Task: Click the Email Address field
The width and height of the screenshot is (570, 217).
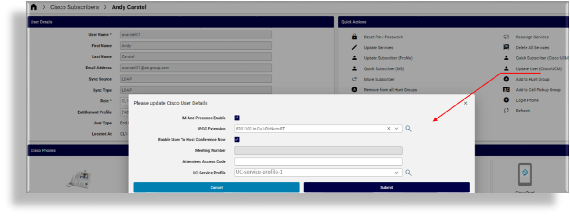Action: 195,68
